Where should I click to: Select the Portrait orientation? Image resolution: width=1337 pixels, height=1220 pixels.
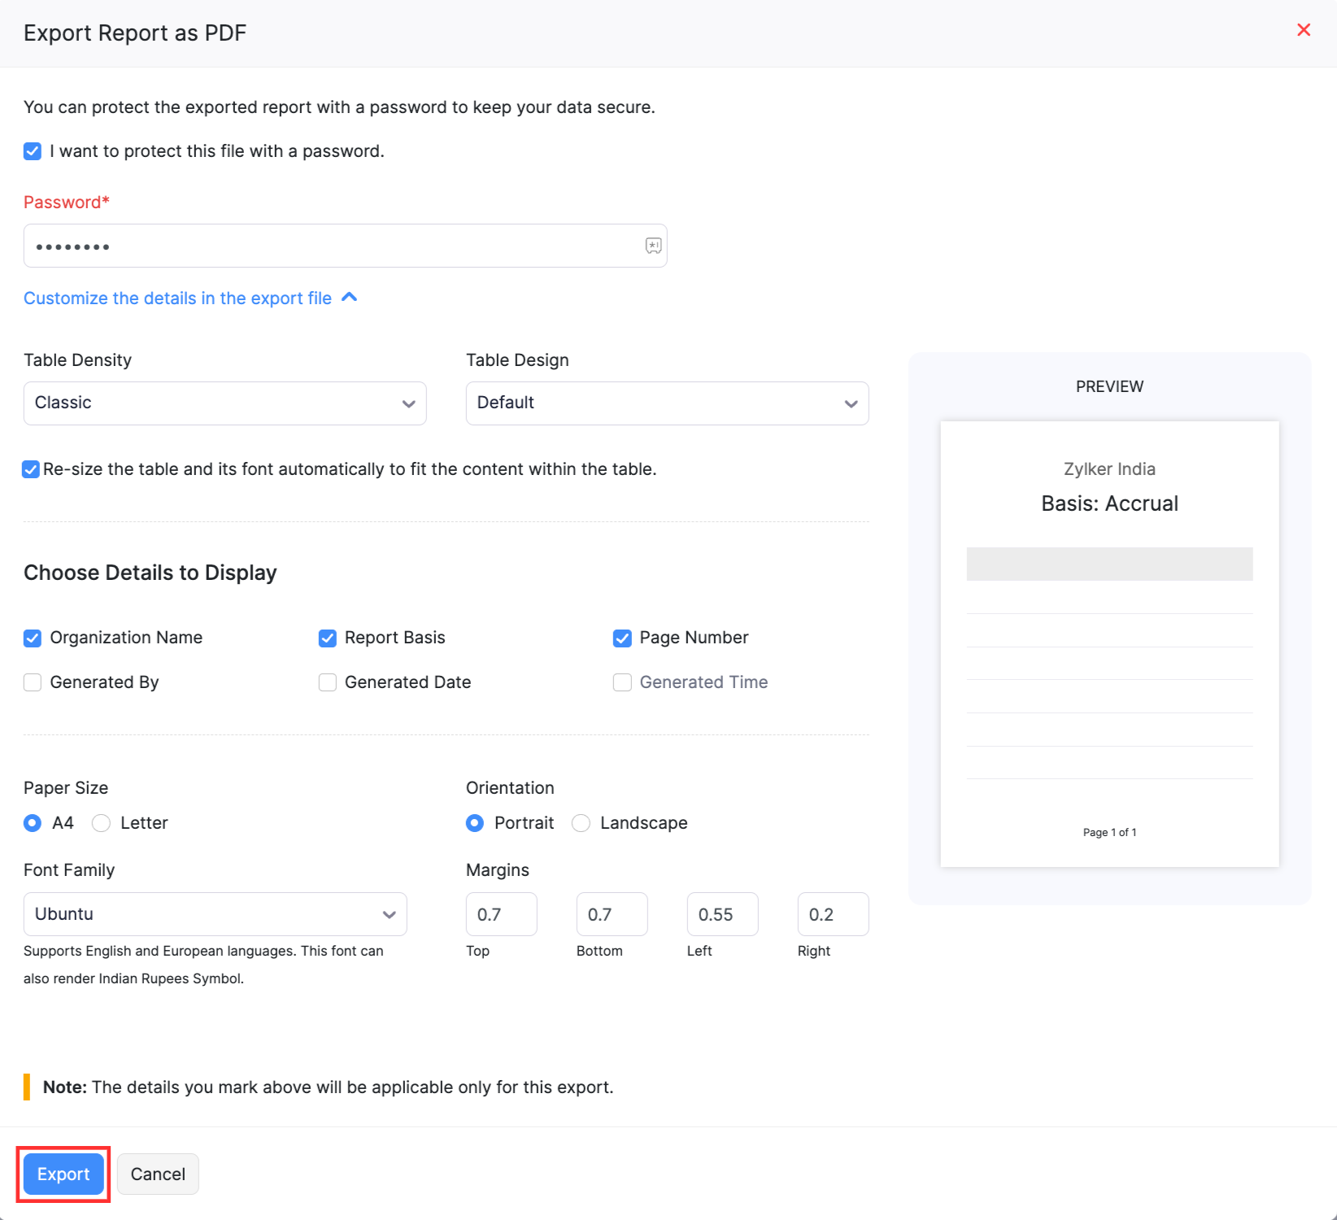474,823
